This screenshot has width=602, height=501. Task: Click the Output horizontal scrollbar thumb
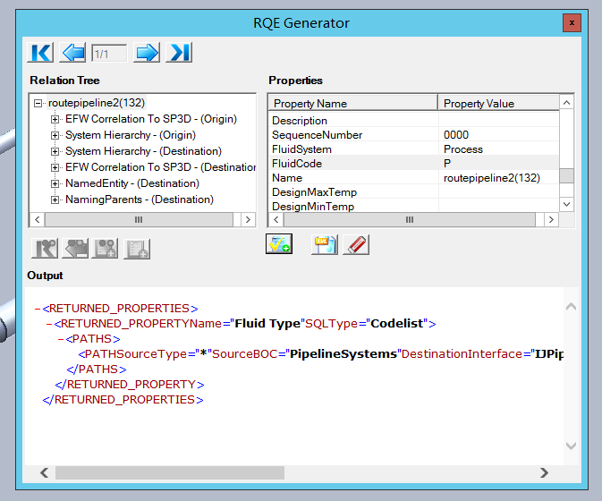(170, 472)
